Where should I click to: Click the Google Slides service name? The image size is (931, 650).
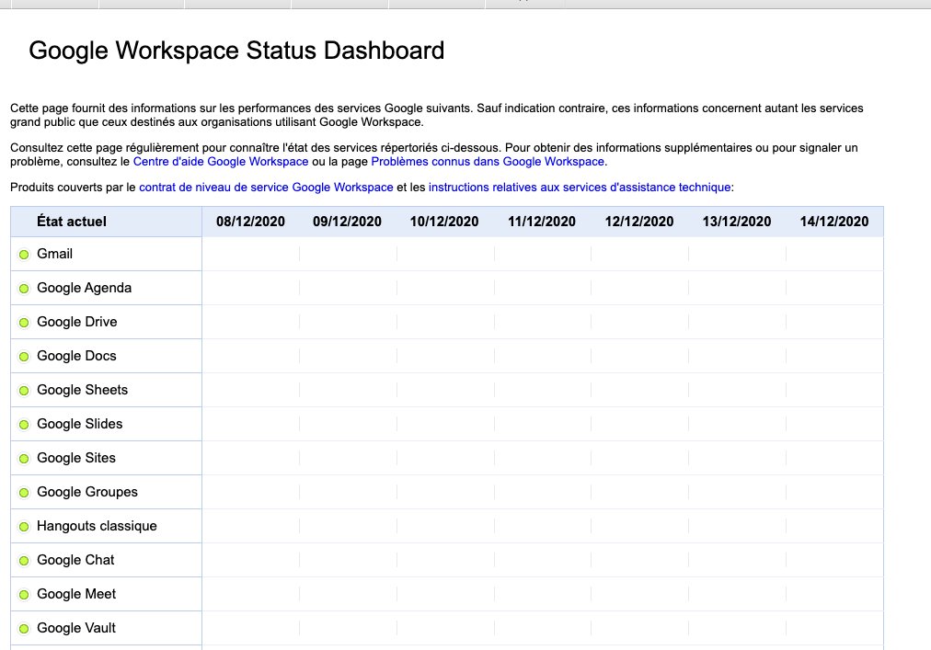click(x=79, y=424)
